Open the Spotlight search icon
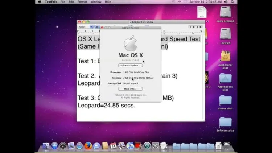Image resolution: width=272 pixels, height=153 pixels. [232, 2]
